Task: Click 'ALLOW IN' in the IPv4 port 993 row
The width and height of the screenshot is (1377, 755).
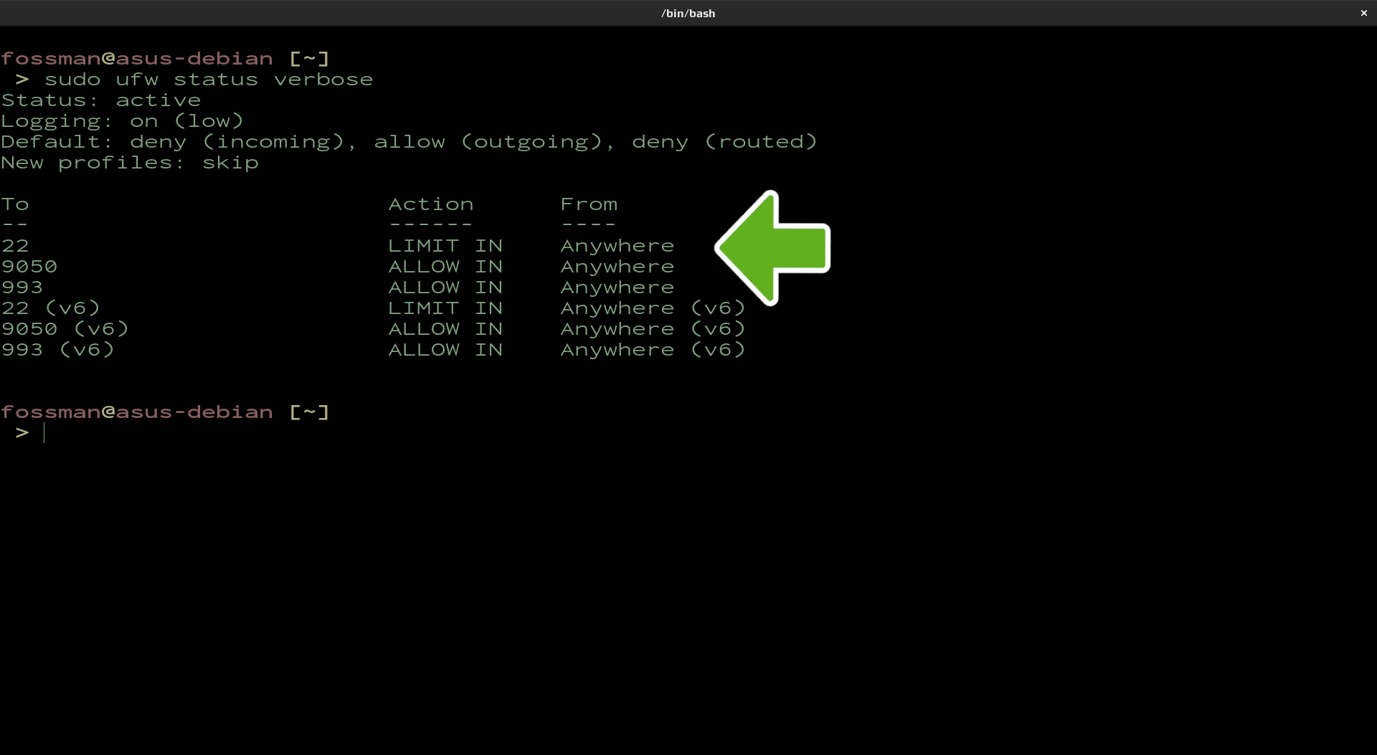Action: pos(445,288)
